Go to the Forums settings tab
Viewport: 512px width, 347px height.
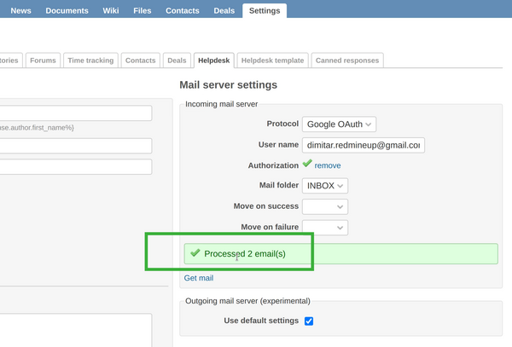[42, 61]
